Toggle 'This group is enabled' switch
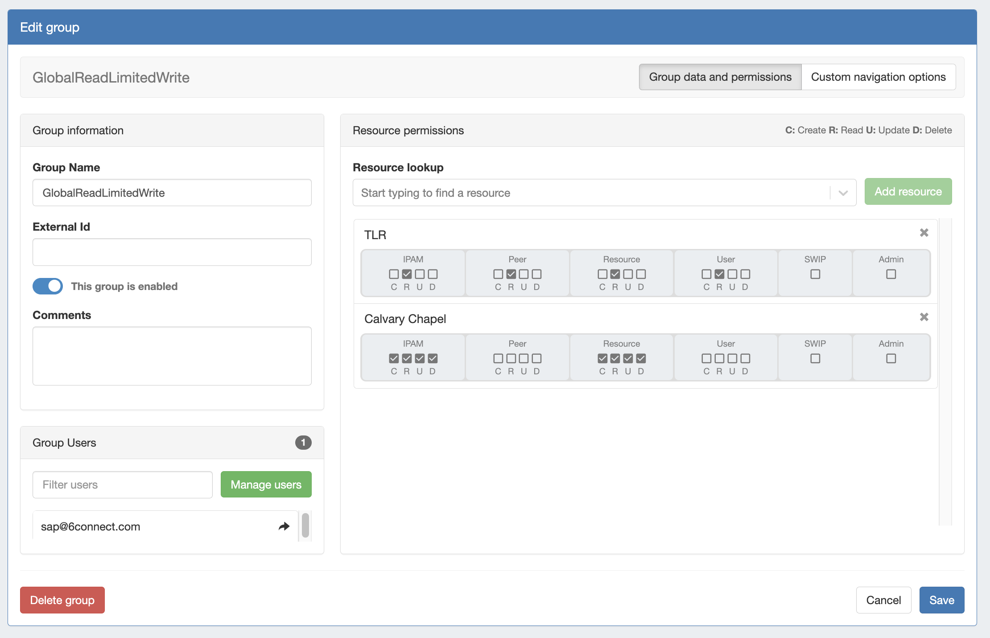The image size is (990, 638). point(48,286)
